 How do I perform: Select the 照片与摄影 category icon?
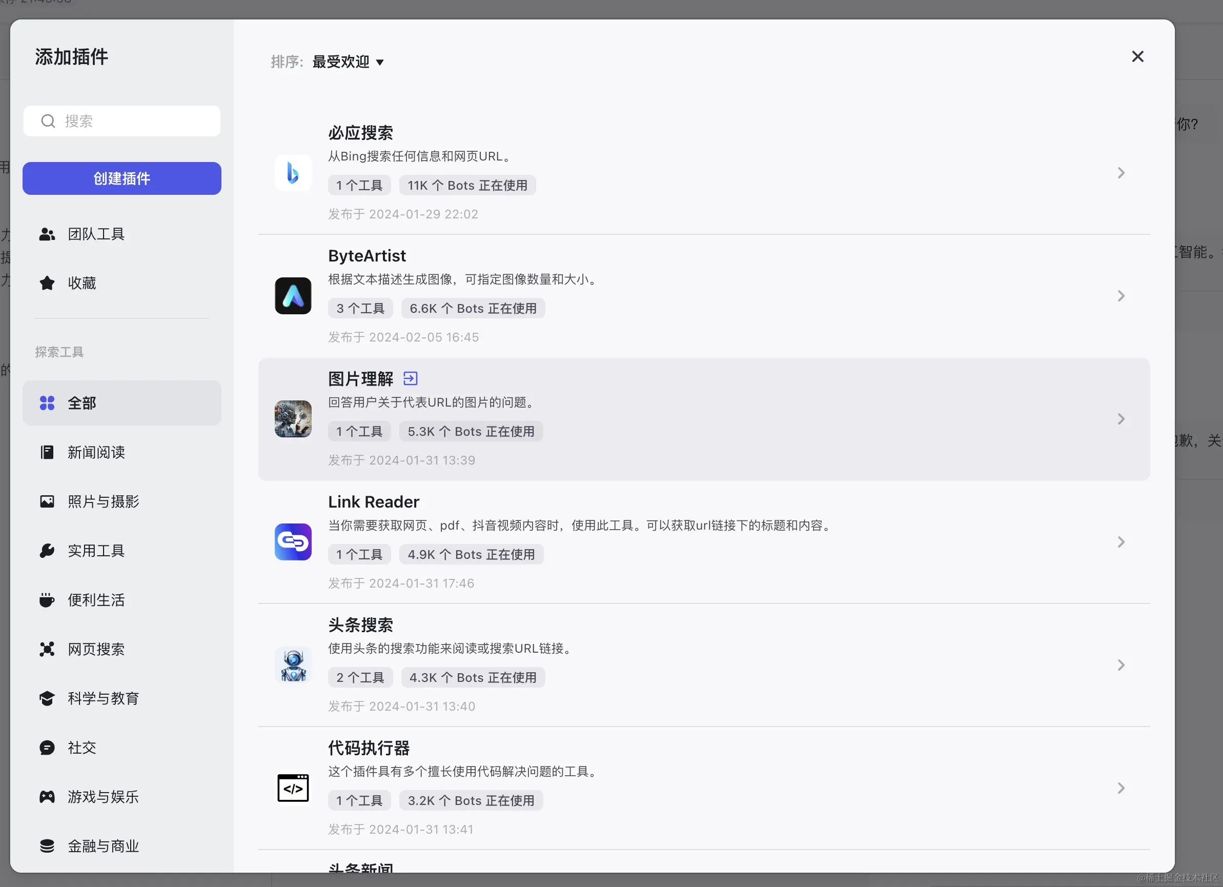click(x=47, y=501)
